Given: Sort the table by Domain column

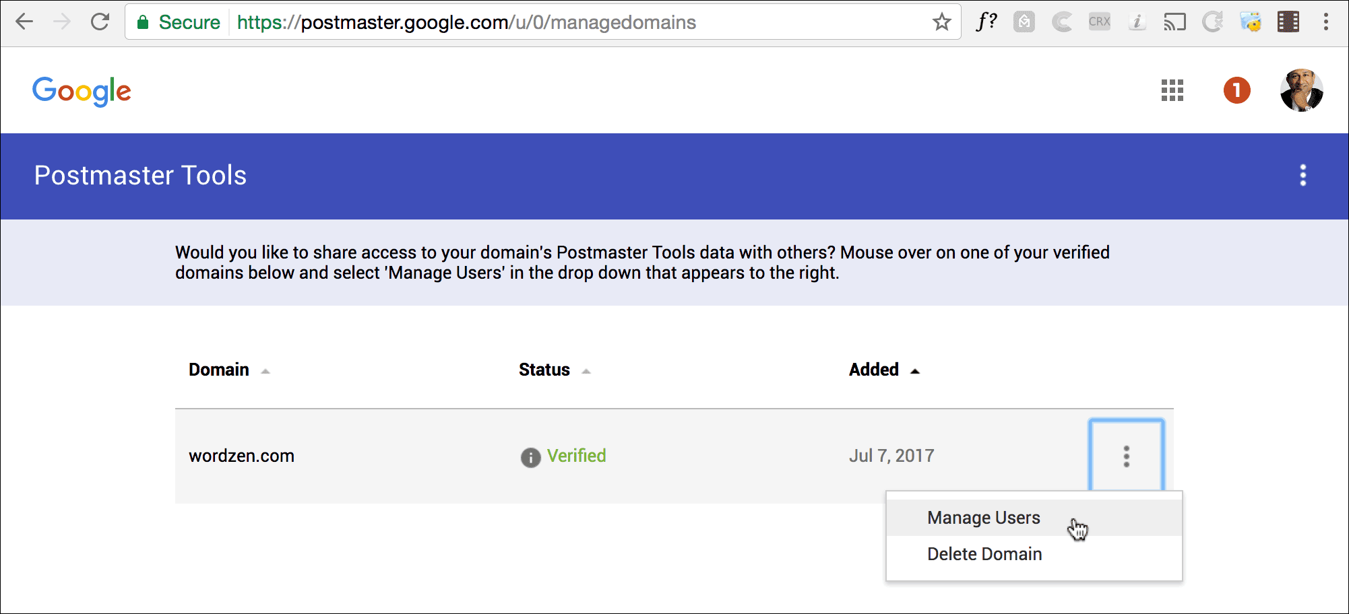Looking at the screenshot, I should 219,370.
